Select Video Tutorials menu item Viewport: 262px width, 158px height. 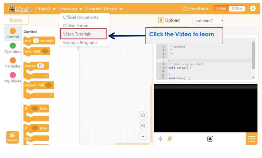pyautogui.click(x=83, y=34)
